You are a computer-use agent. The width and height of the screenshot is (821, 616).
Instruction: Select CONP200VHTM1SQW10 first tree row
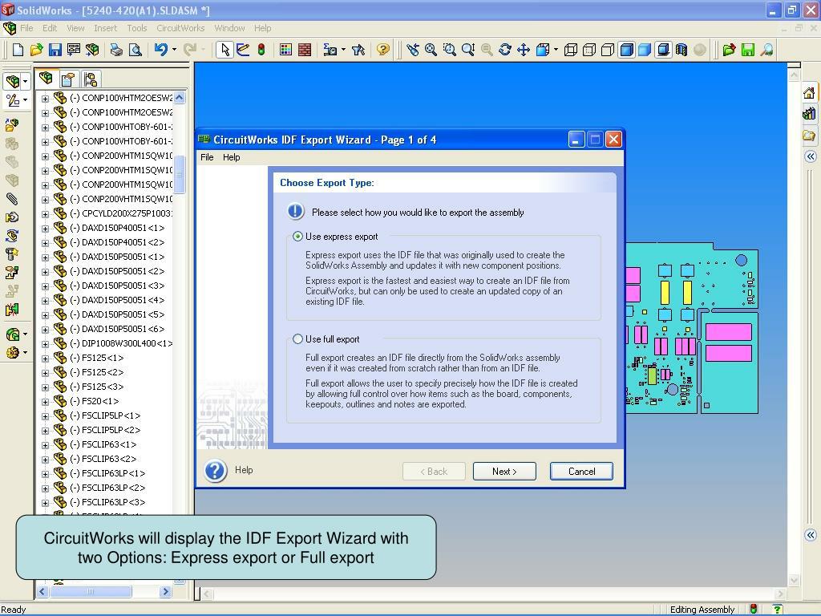[x=127, y=156]
